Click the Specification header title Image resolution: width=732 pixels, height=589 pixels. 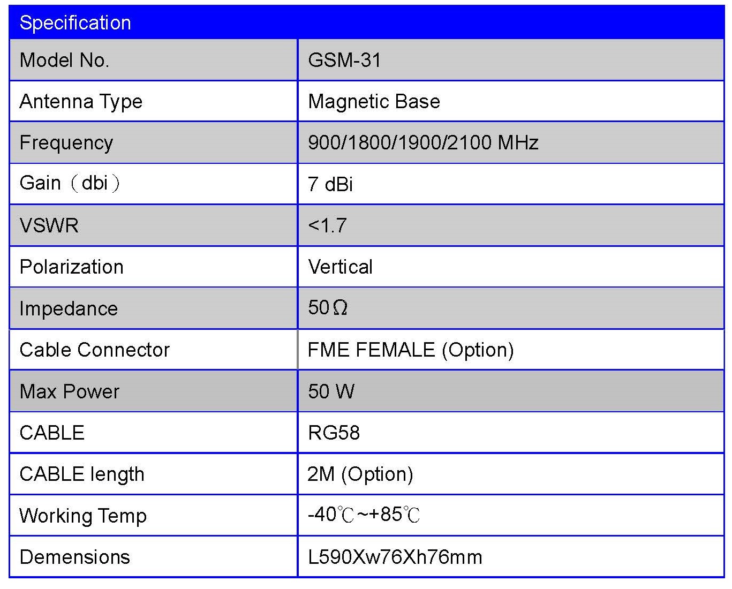[x=75, y=23]
